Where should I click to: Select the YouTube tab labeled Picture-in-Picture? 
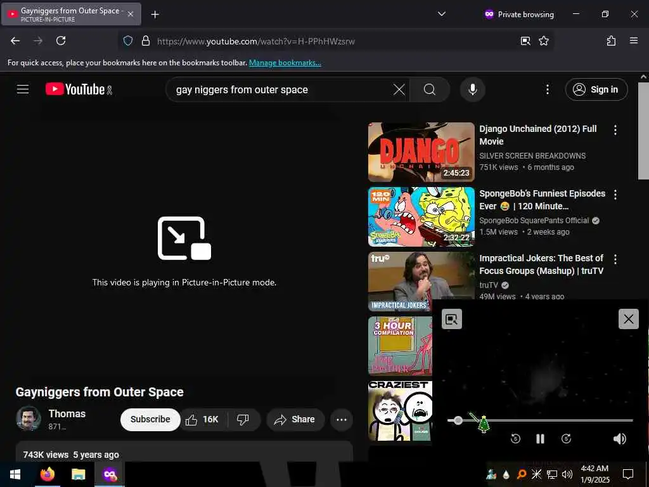[71, 14]
